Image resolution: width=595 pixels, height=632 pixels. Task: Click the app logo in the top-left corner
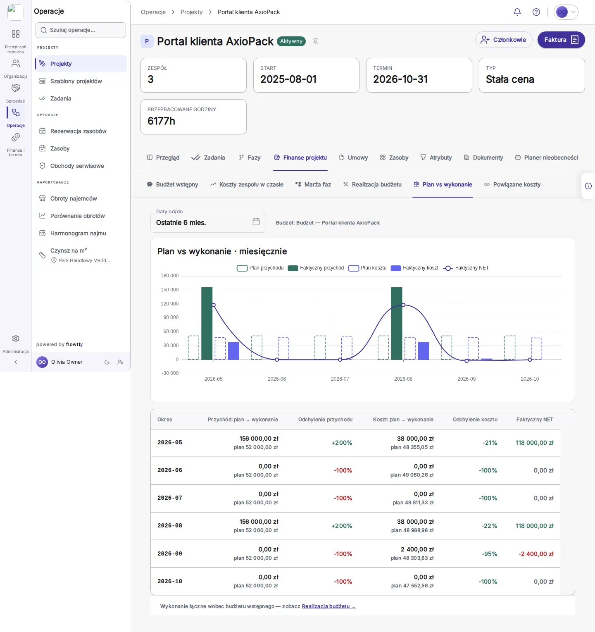click(16, 12)
